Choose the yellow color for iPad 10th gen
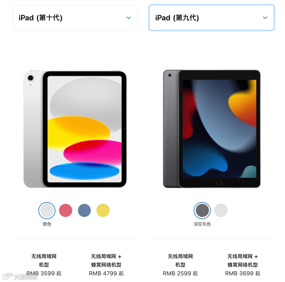The width and height of the screenshot is (285, 282). 103,210
